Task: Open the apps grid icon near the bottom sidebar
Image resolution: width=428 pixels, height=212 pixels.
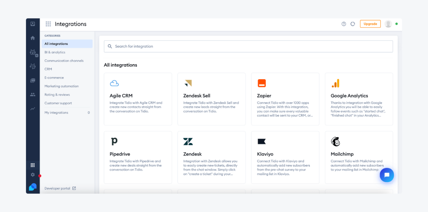Action: 32,165
